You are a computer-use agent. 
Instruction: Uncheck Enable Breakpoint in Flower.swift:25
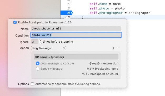click(15, 22)
